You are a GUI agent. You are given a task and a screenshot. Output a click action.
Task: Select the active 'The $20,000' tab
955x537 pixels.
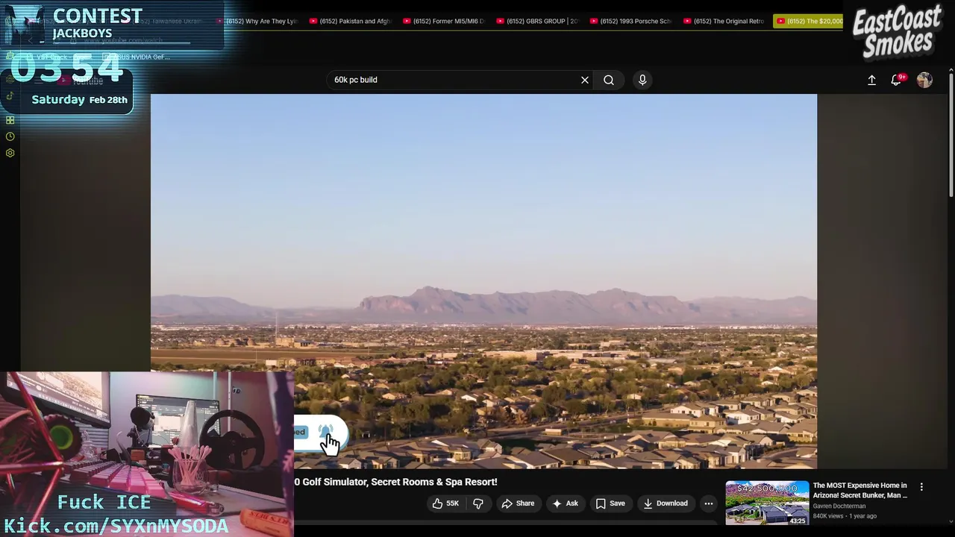click(810, 21)
